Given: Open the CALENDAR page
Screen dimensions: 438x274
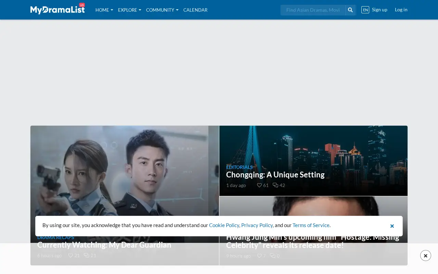Looking at the screenshot, I should 195,10.
